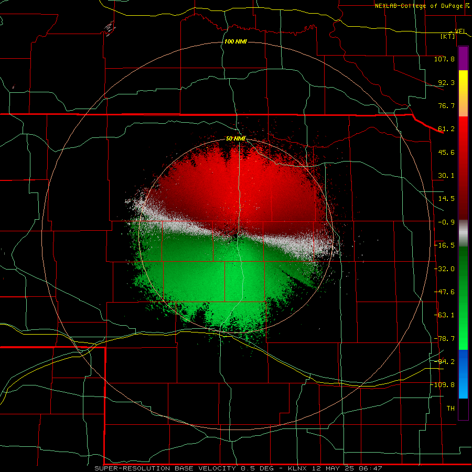Click the -32.0 scale value
Screen dimensions: 472x472
pos(444,269)
